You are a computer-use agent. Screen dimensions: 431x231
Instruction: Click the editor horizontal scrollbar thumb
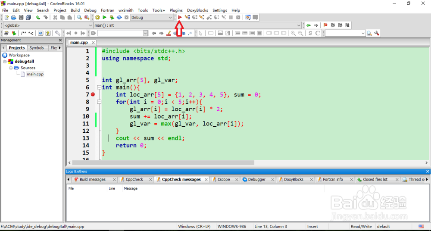pos(163,163)
